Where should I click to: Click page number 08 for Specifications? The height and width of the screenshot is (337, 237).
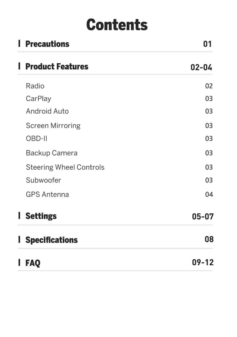[x=209, y=239]
